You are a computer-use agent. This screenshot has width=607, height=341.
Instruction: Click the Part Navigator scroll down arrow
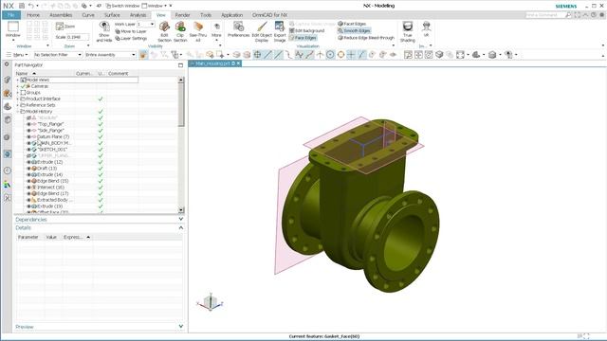181,210
